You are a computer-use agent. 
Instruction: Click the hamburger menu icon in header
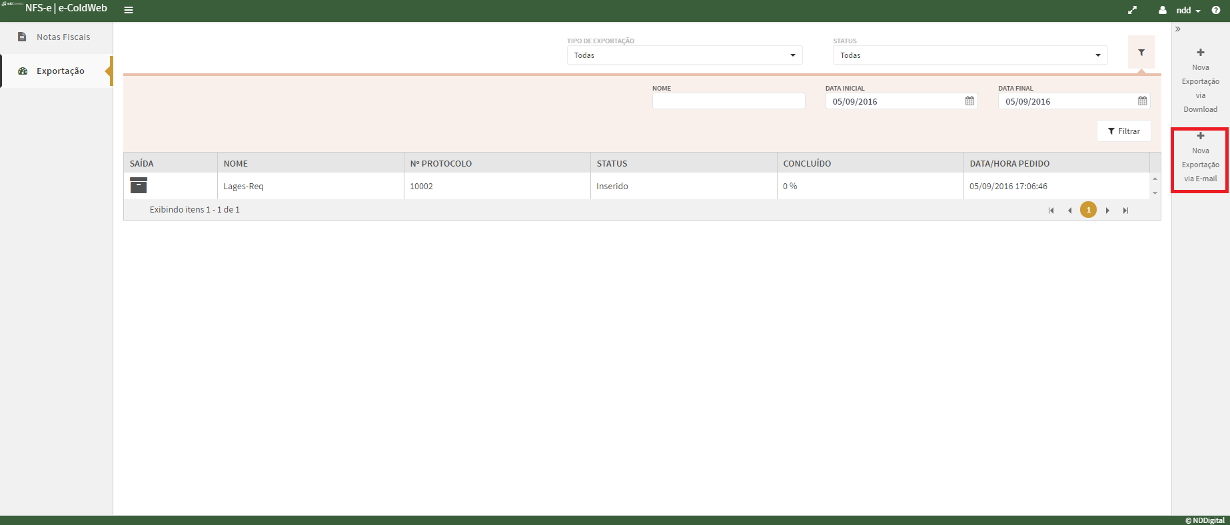pyautogui.click(x=129, y=10)
